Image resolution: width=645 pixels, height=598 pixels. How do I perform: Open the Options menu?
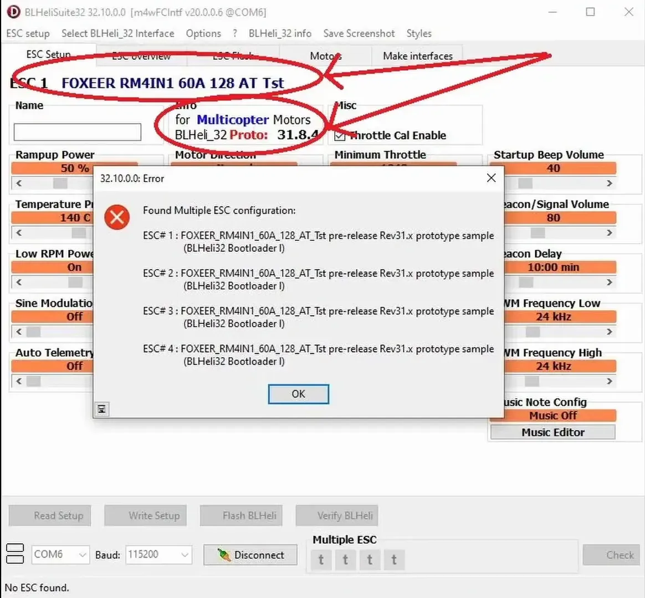pyautogui.click(x=203, y=33)
